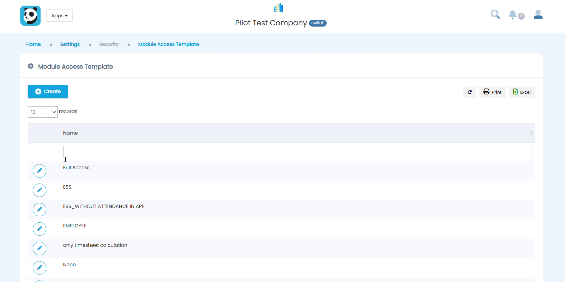This screenshot has height=282, width=565.
Task: Open the notifications bell icon
Action: tap(512, 14)
